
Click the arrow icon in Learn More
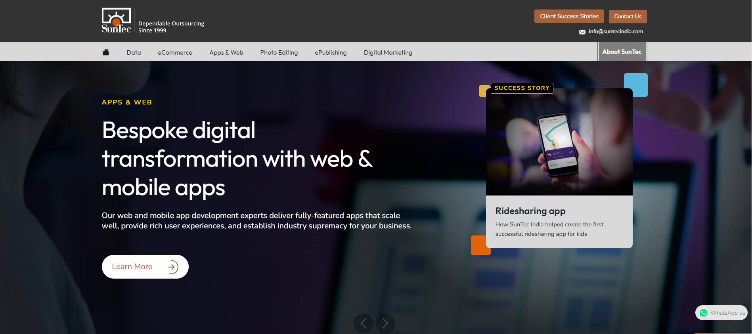click(x=173, y=267)
